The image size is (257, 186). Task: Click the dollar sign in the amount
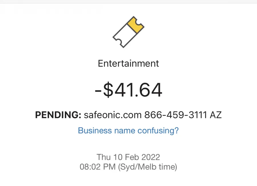108,90
